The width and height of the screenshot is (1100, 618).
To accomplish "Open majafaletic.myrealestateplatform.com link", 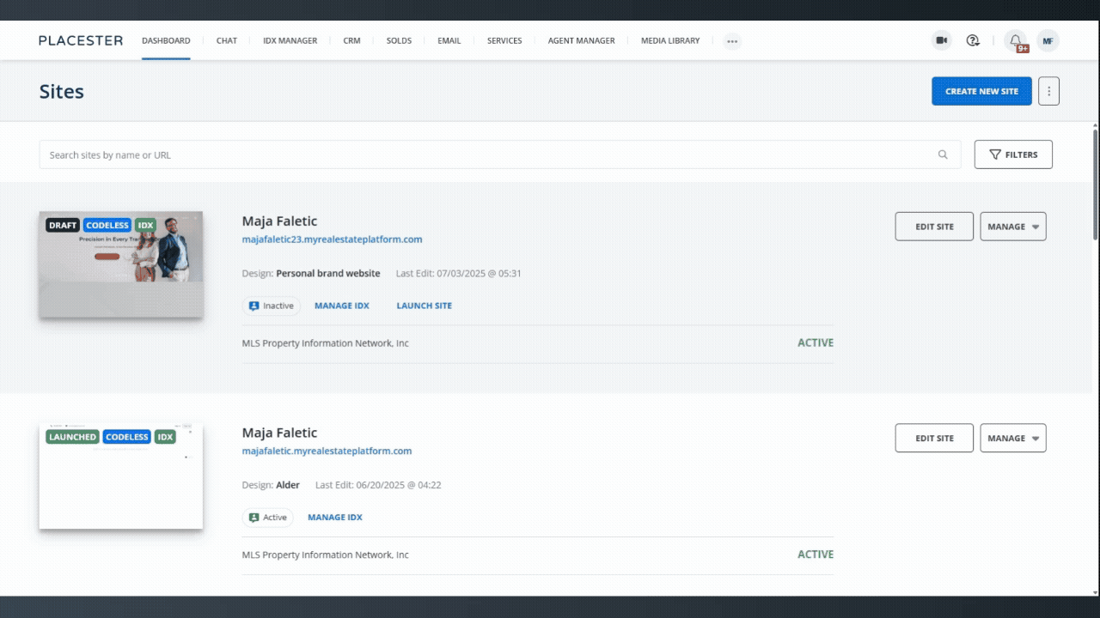I will (327, 451).
